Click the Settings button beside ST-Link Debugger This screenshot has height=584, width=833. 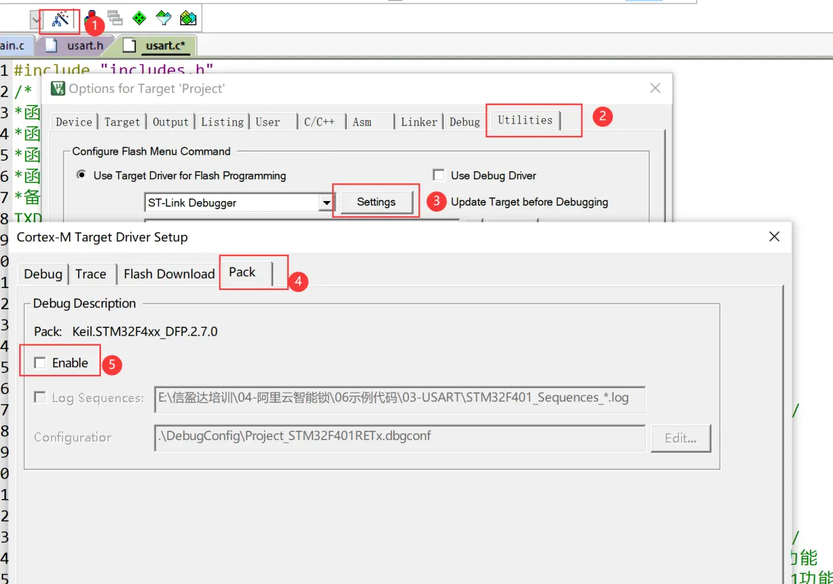point(376,202)
